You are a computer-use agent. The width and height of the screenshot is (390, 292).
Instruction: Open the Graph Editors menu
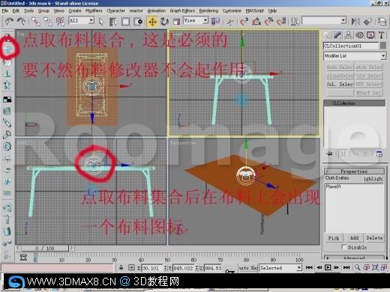click(182, 10)
